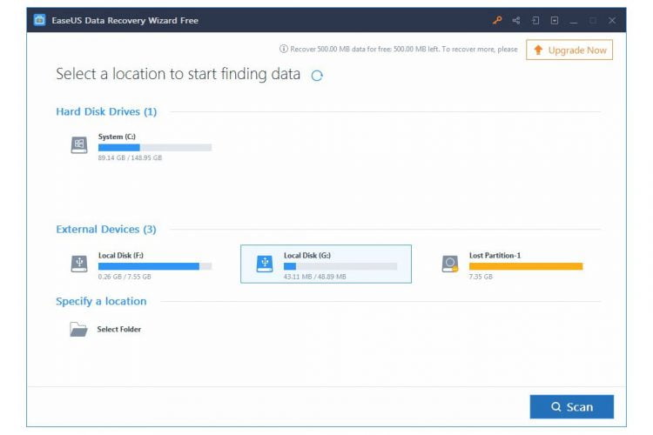Open the title bar dropdown menu icon
The height and width of the screenshot is (435, 653).
click(x=555, y=20)
